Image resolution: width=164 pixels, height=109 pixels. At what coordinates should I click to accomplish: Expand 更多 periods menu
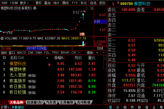coord(24,3)
